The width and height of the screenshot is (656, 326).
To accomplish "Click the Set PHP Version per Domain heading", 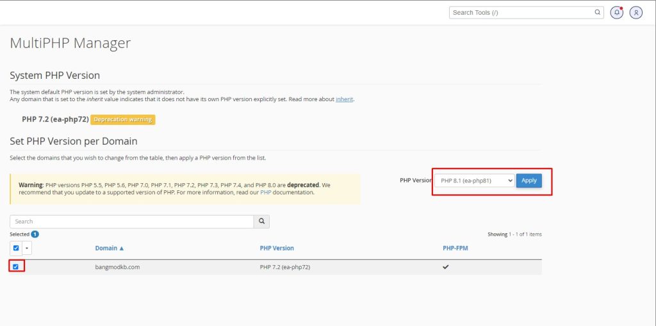I will pos(74,142).
